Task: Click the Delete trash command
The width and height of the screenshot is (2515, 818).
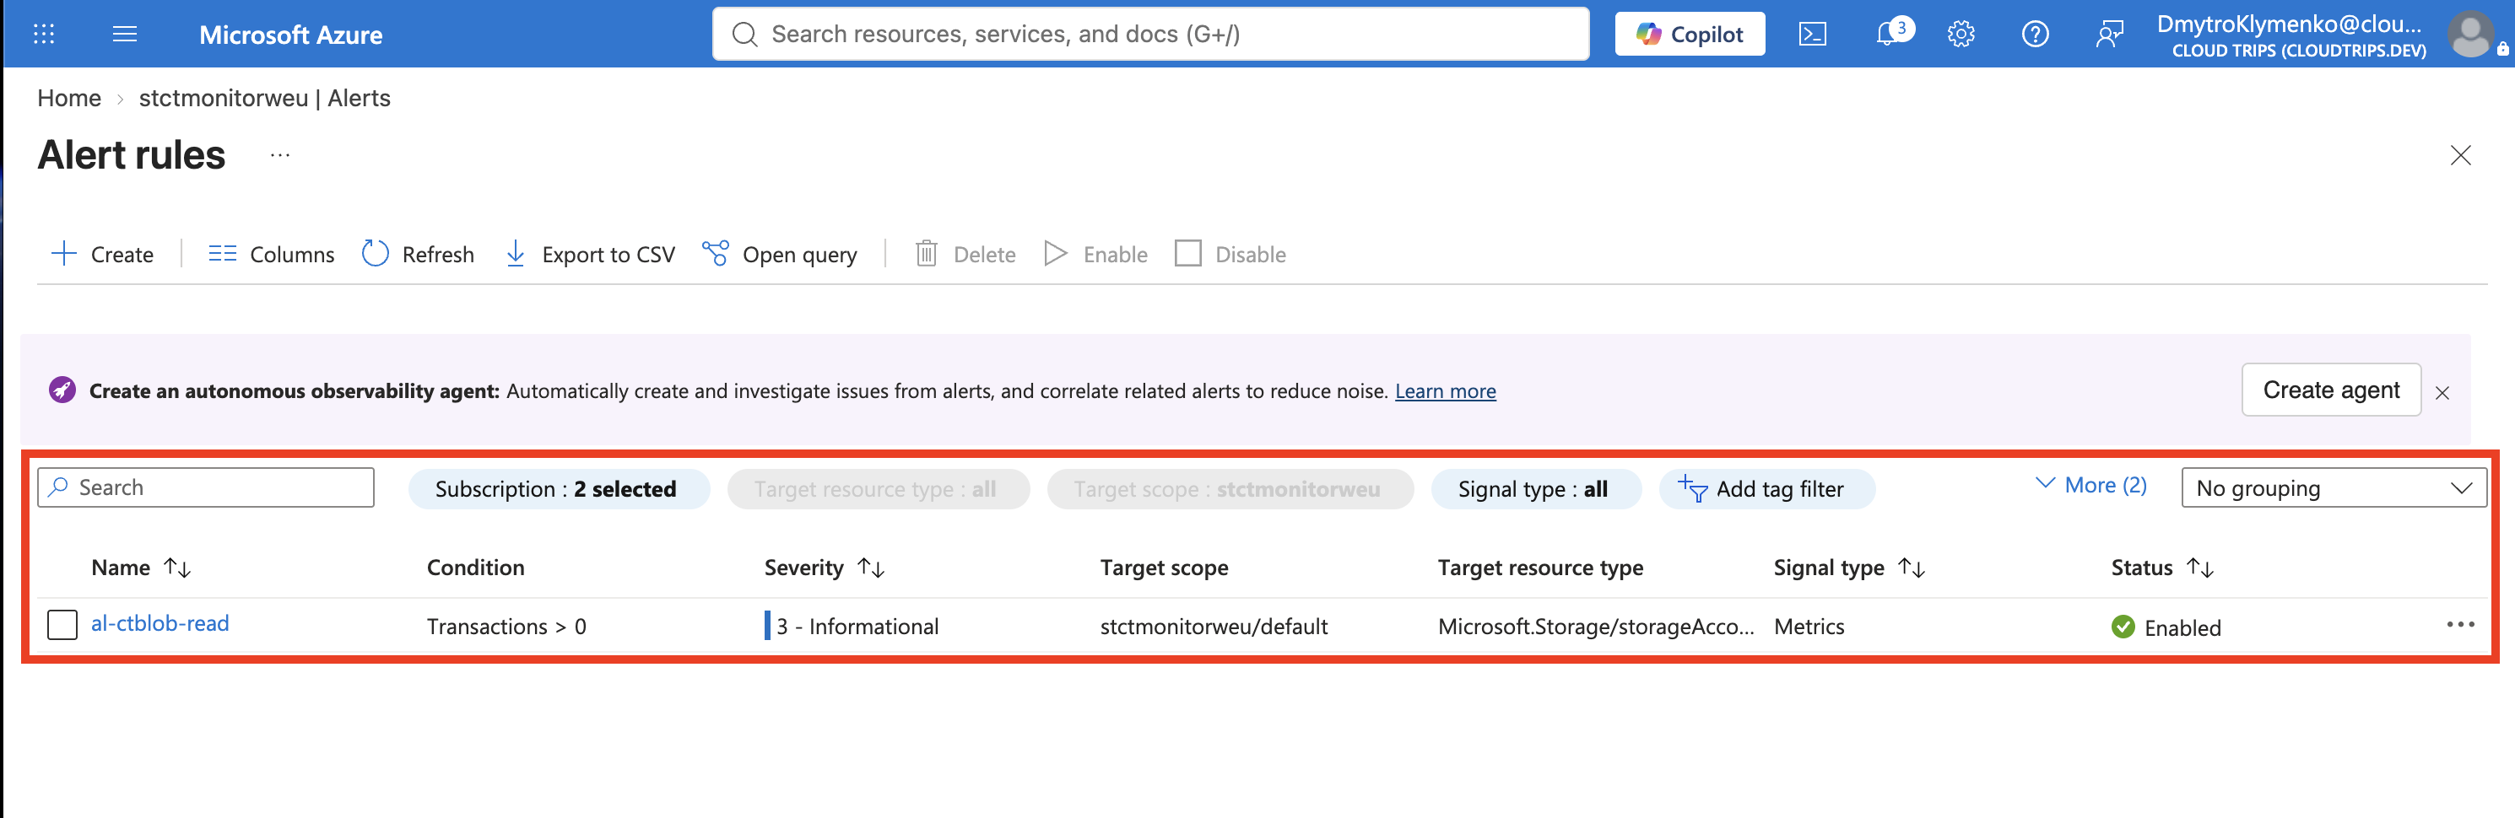Action: (x=965, y=254)
